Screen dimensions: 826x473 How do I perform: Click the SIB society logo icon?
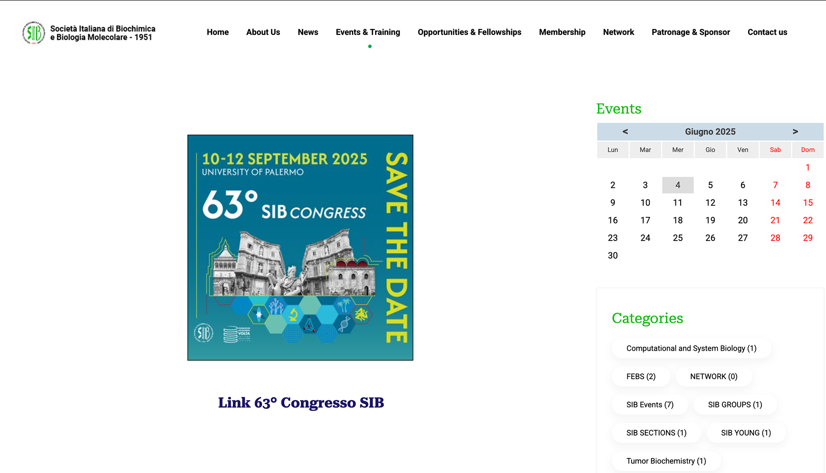pos(34,33)
